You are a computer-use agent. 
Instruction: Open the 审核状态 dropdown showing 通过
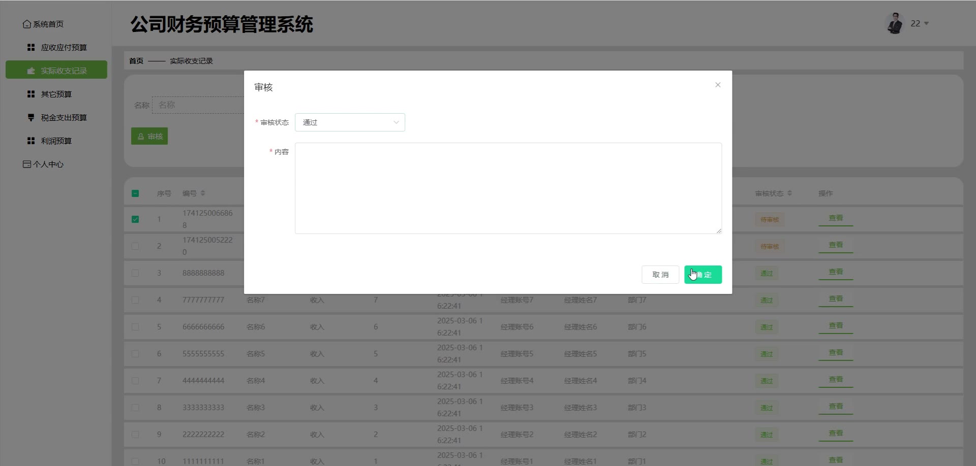(x=350, y=122)
